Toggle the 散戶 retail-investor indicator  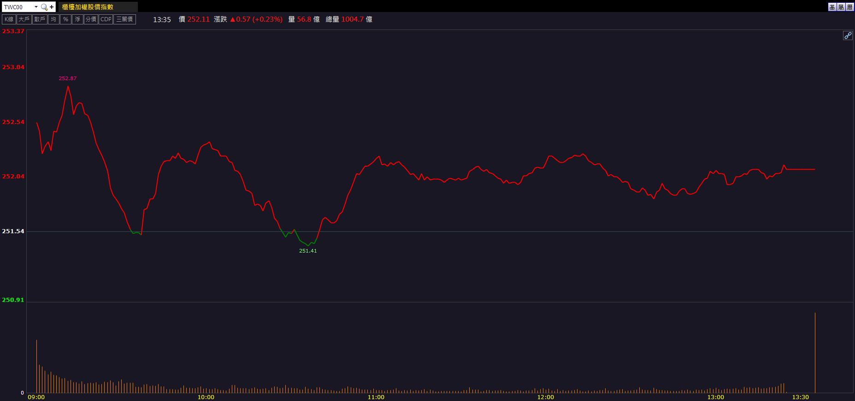tap(40, 19)
